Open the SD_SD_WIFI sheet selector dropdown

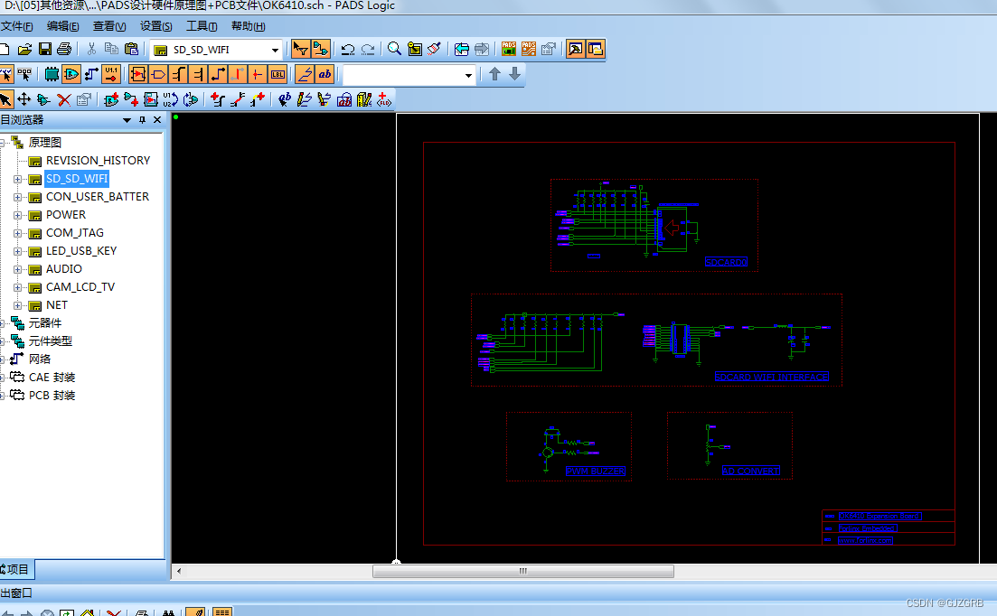coord(275,50)
